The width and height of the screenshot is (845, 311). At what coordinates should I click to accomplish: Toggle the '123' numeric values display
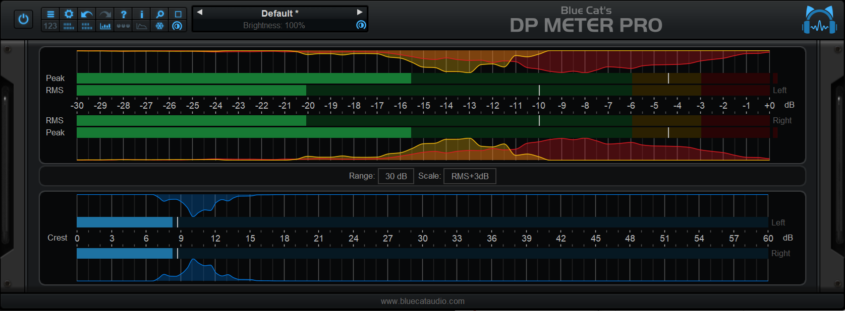pos(50,26)
